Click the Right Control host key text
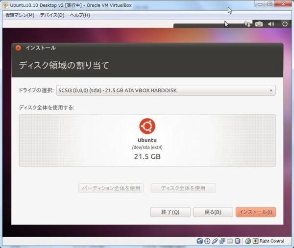Viewport: 294px width, 248px height. click(272, 241)
